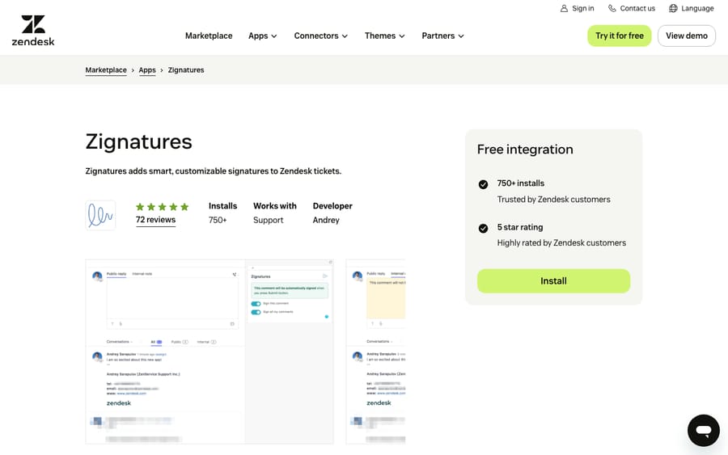Click the Free integration heading

525,150
